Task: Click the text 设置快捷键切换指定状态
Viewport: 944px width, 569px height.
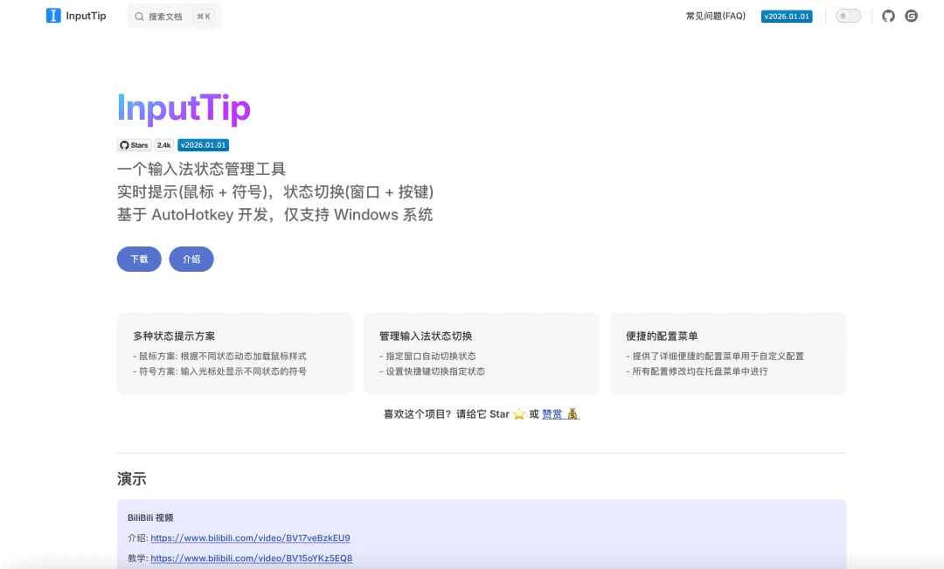Action: point(435,371)
